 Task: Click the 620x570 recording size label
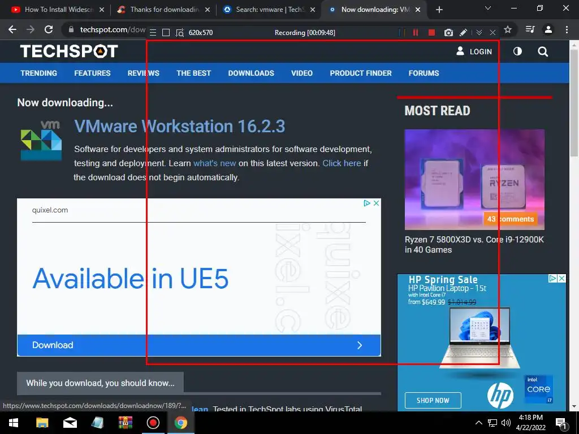[201, 32]
